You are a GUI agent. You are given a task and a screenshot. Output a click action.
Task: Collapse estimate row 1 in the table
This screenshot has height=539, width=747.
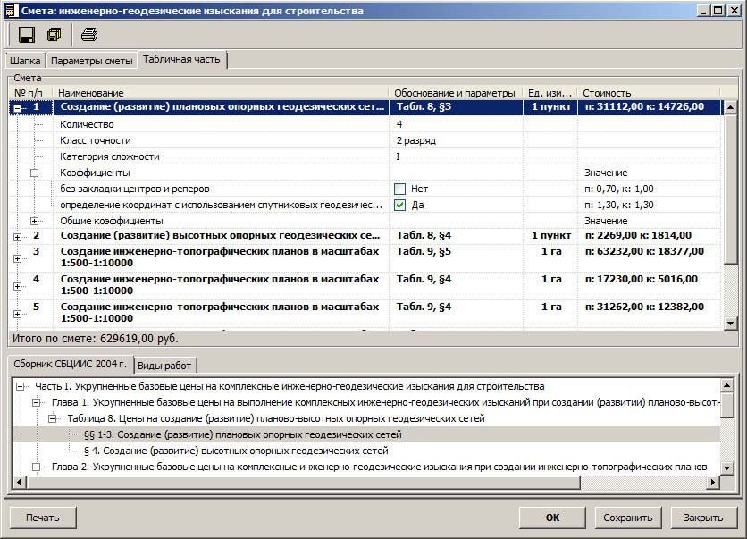tap(18, 109)
